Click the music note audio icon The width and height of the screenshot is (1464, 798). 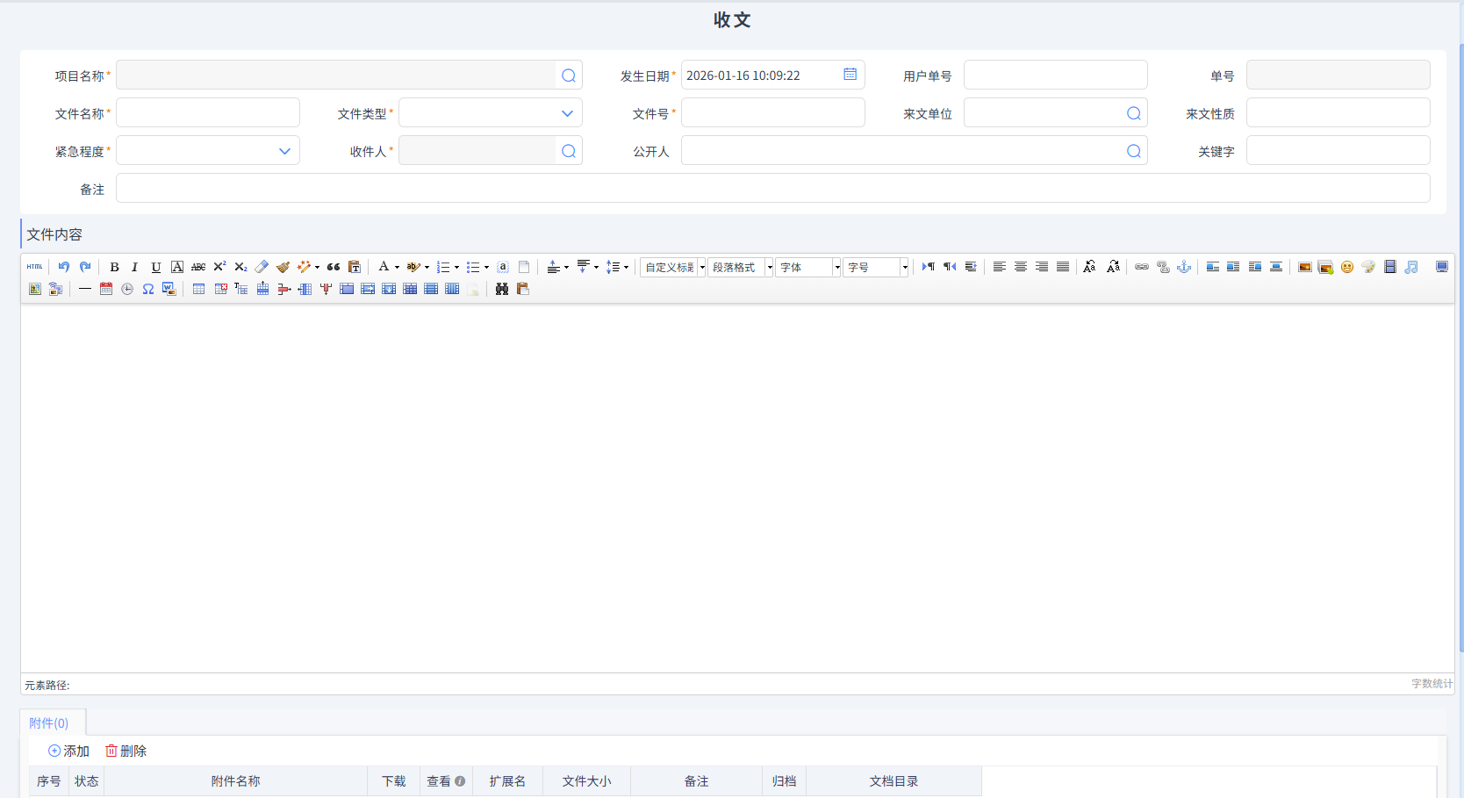[1410, 267]
